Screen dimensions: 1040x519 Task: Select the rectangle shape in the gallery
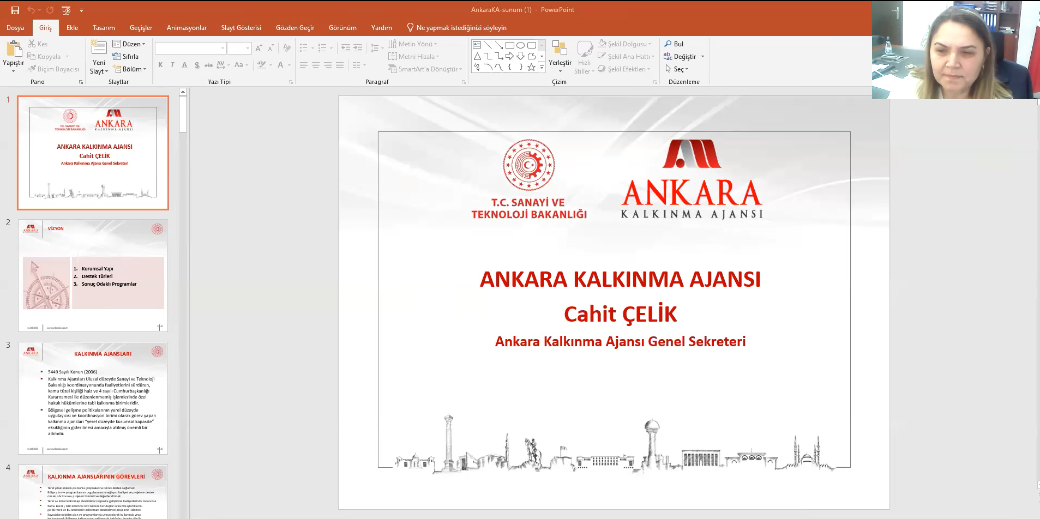click(x=510, y=45)
